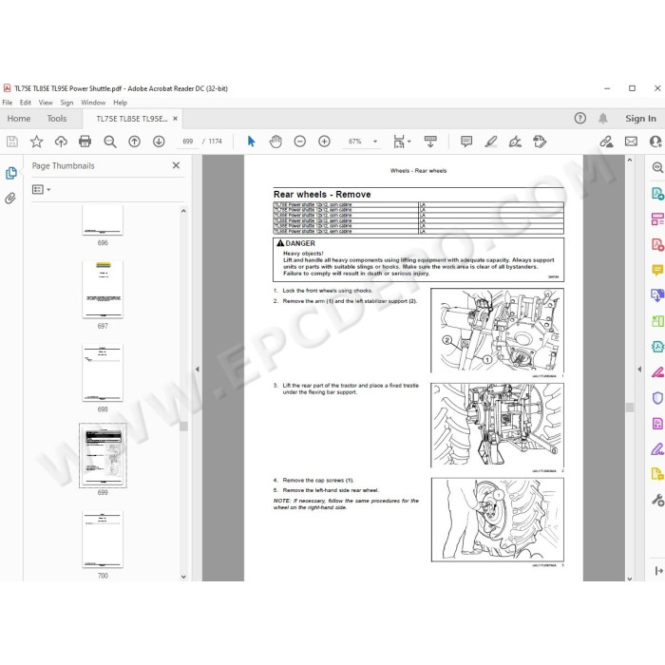Select page 699 thumbnail
The width and height of the screenshot is (665, 665).
tap(103, 455)
